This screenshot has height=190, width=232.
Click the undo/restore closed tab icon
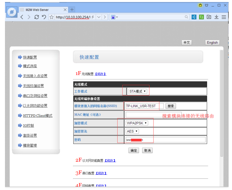[44, 17]
